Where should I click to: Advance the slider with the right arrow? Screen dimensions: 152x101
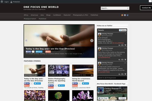pos(92,40)
